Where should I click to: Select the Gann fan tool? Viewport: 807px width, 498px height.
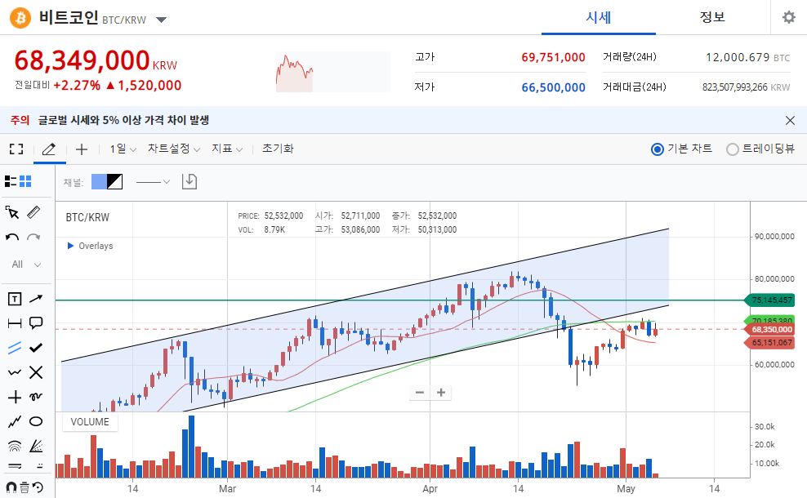36,446
